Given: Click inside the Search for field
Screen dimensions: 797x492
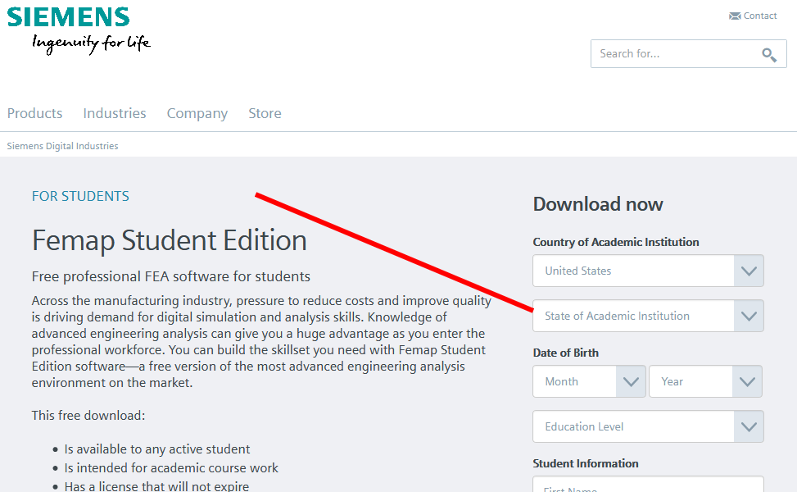Looking at the screenshot, I should [672, 53].
